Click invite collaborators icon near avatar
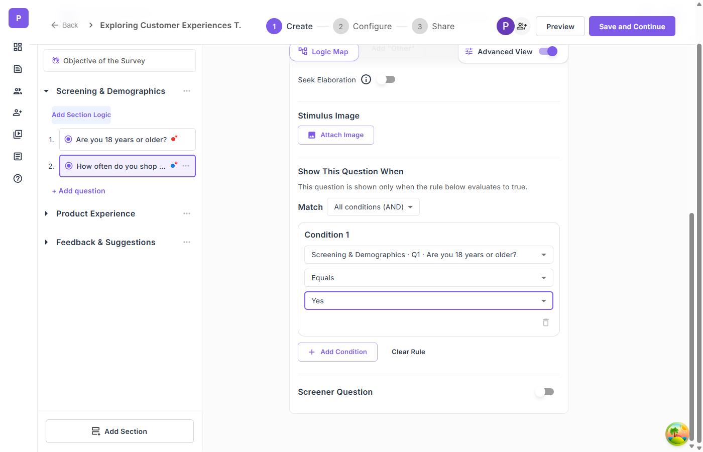Screen dimensions: 703x452 tap(522, 26)
